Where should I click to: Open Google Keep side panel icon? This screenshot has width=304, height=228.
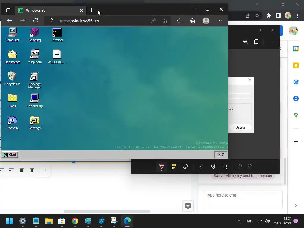pos(296,65)
